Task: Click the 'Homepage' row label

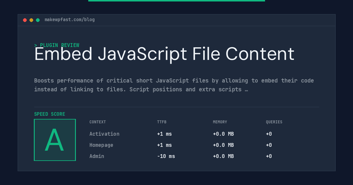Action: (x=101, y=145)
